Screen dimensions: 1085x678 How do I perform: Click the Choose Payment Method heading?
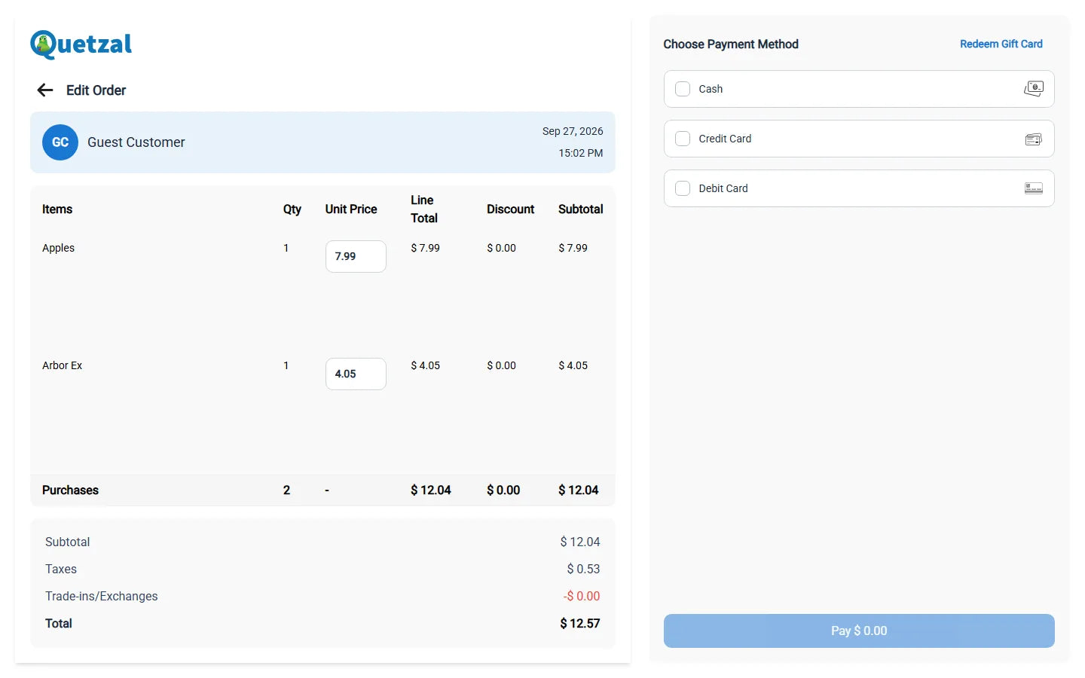click(x=731, y=44)
